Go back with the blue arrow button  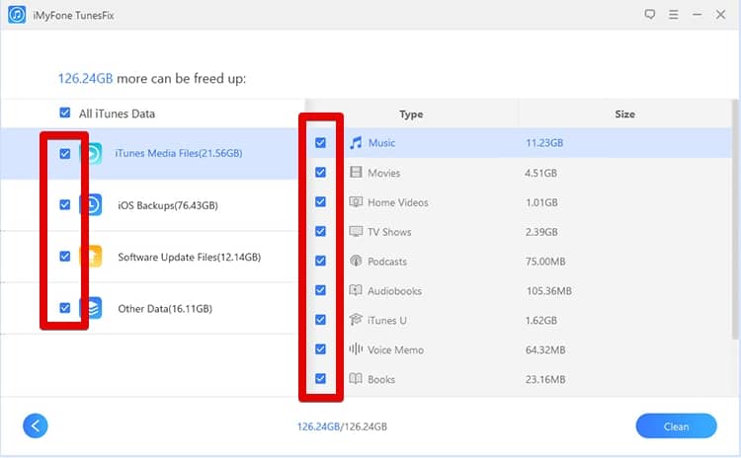[x=36, y=425]
